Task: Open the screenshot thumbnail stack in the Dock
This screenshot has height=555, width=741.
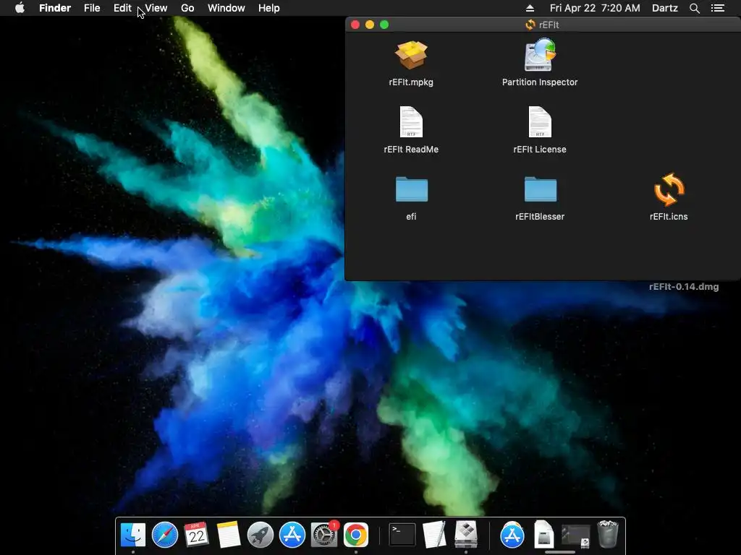Action: (x=575, y=535)
